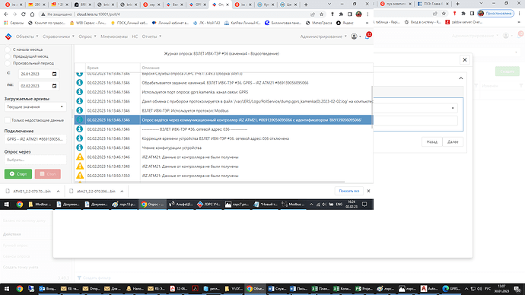525x295 pixels.
Task: Open the 'Отчеты' menu
Action: [x=151, y=36]
